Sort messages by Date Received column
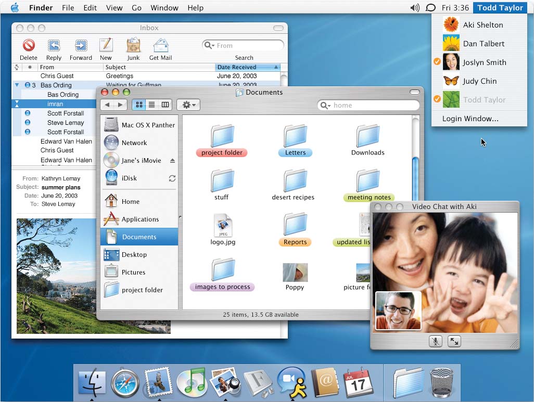 [x=244, y=67]
